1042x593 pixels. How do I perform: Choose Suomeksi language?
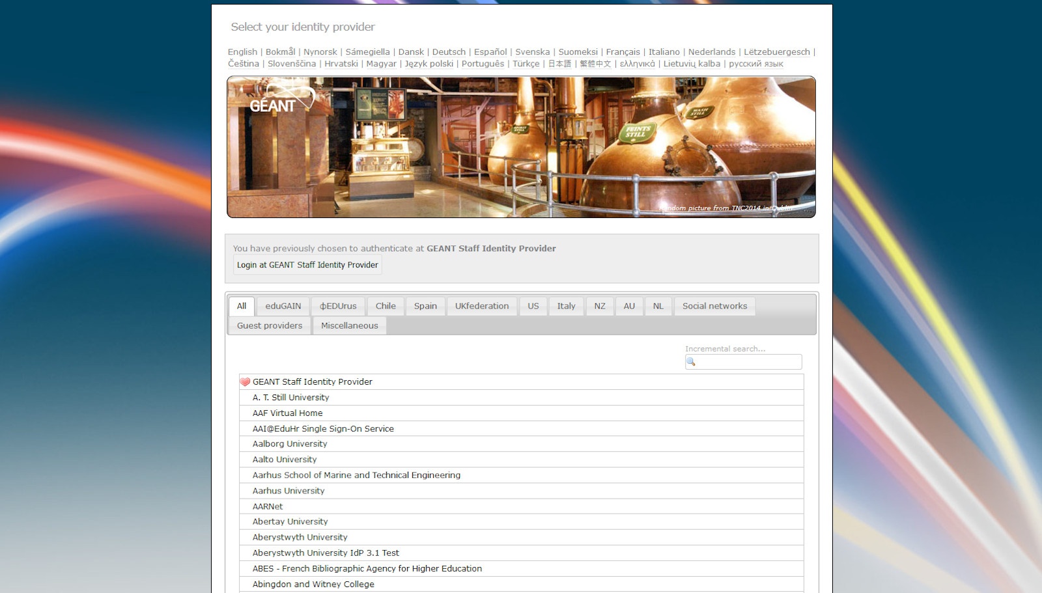click(578, 52)
